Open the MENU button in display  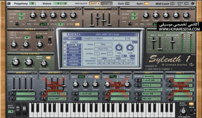point(72,38)
